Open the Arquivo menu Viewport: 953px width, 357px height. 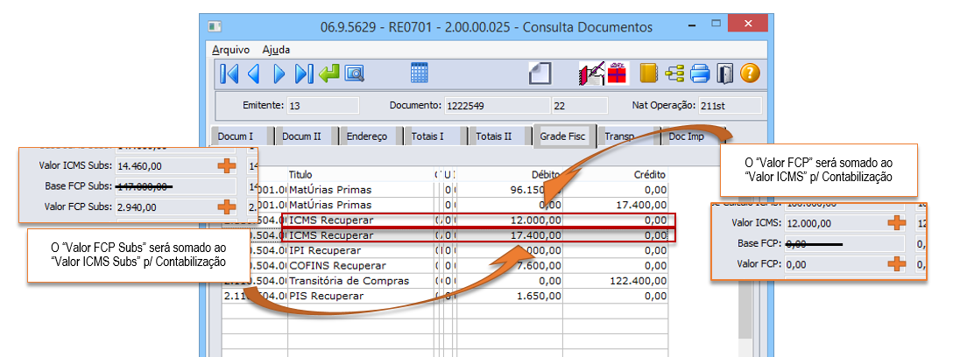231,50
